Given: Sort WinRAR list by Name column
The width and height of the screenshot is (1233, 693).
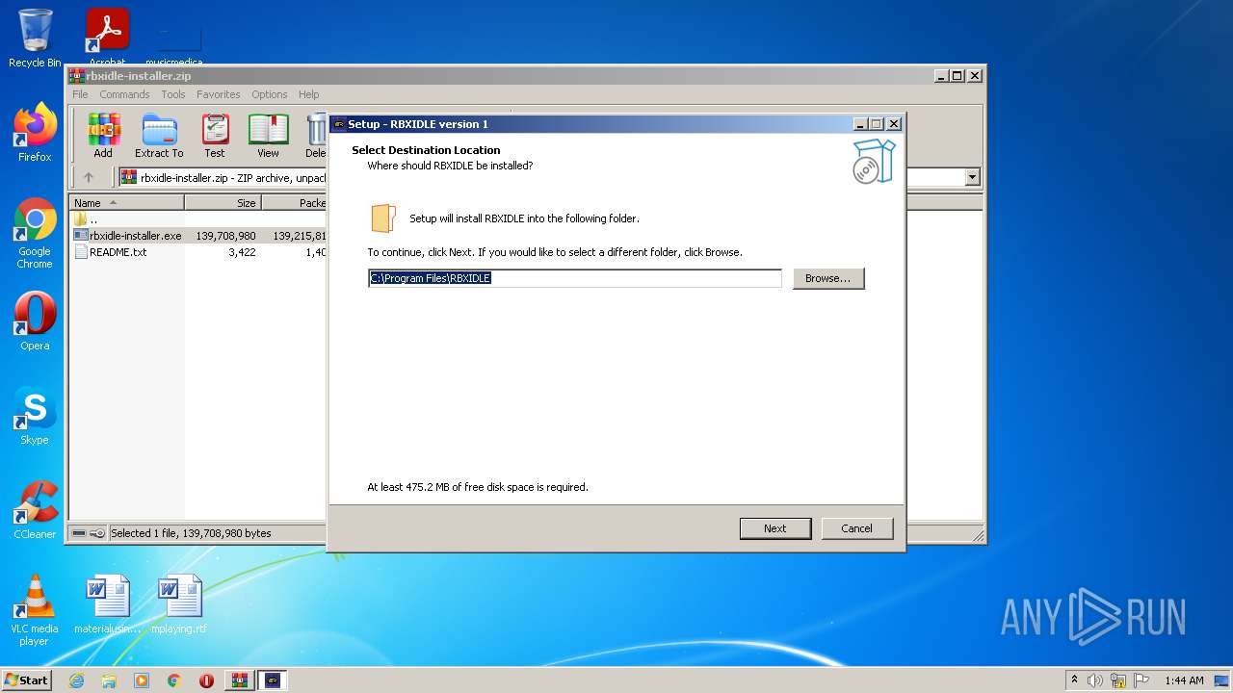Looking at the screenshot, I should [x=126, y=203].
